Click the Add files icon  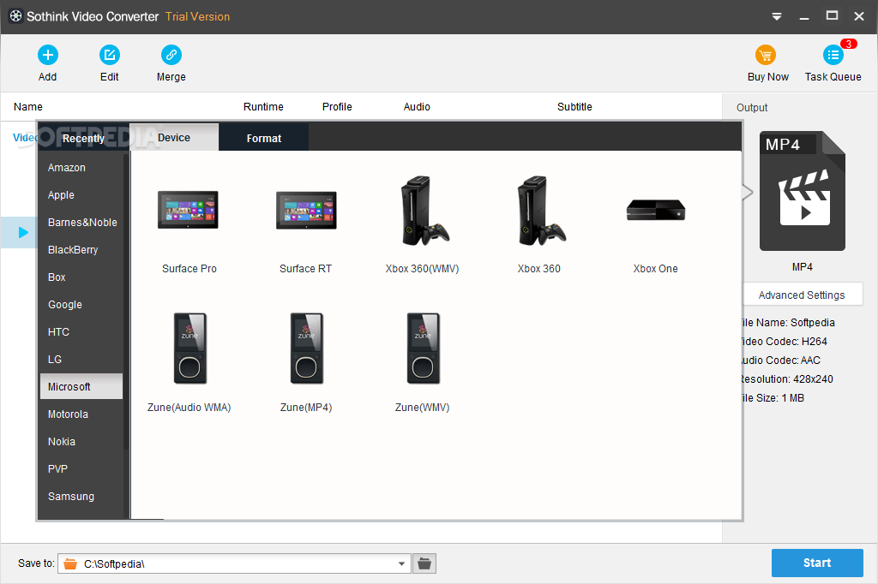(48, 55)
